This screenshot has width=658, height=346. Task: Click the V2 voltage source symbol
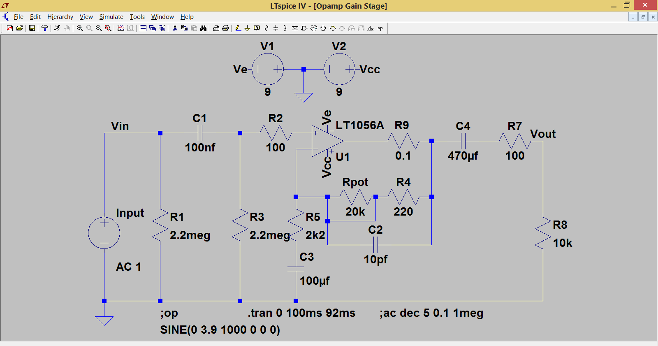point(339,69)
